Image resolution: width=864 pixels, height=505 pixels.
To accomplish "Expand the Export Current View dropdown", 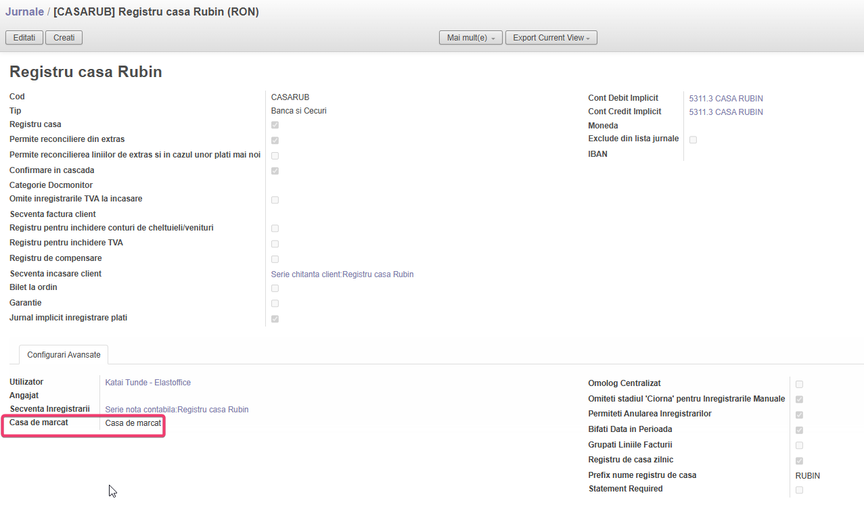I will click(551, 38).
